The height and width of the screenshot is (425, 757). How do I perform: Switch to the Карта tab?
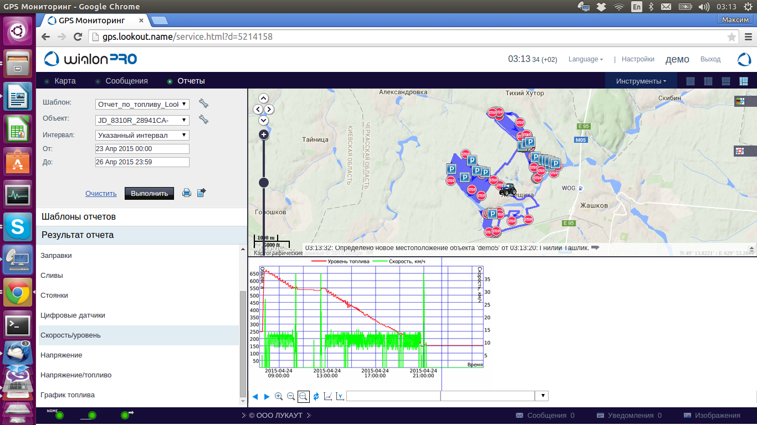click(65, 81)
